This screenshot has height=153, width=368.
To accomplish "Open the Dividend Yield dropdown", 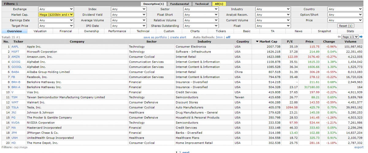I will 128,15.
